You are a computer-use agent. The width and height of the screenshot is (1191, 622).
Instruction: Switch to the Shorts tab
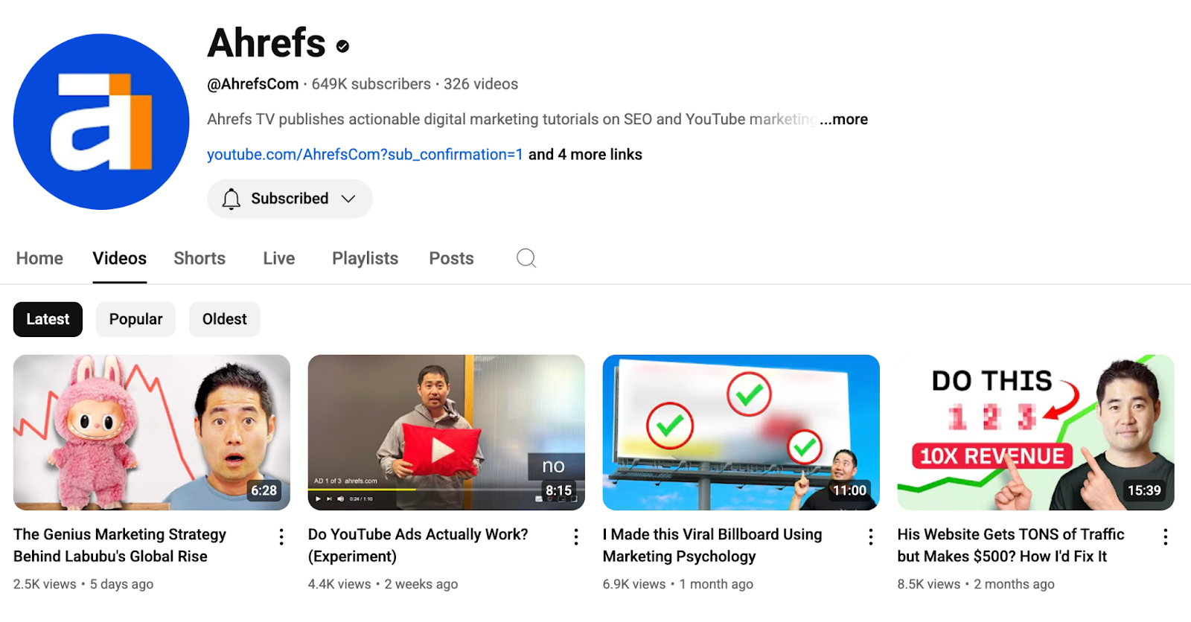coord(199,258)
